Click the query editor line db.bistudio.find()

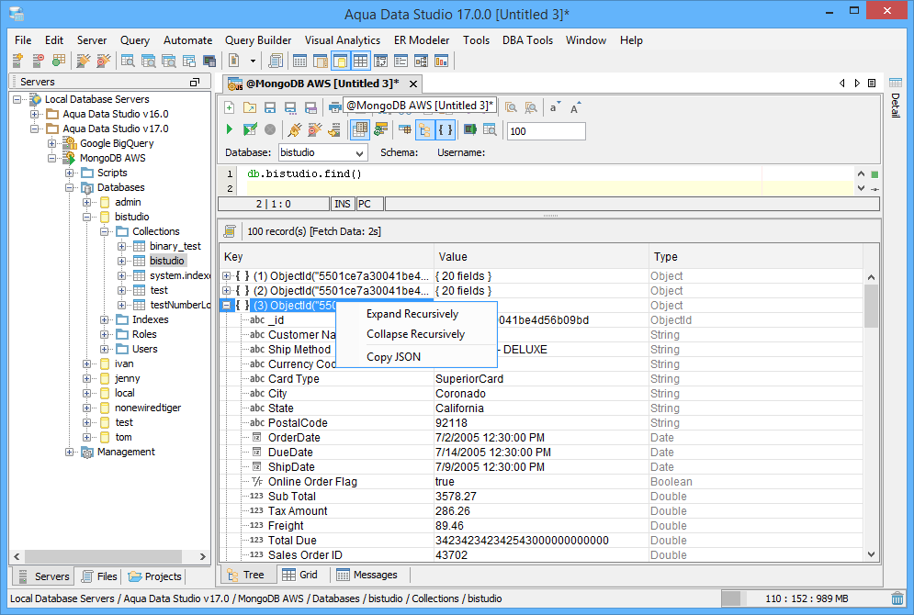pyautogui.click(x=304, y=173)
